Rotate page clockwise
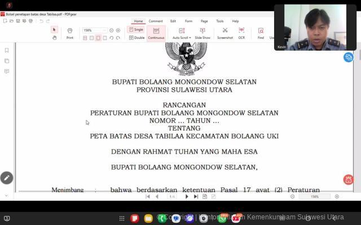The width and height of the screenshot is (361, 225). pyautogui.click(x=118, y=38)
